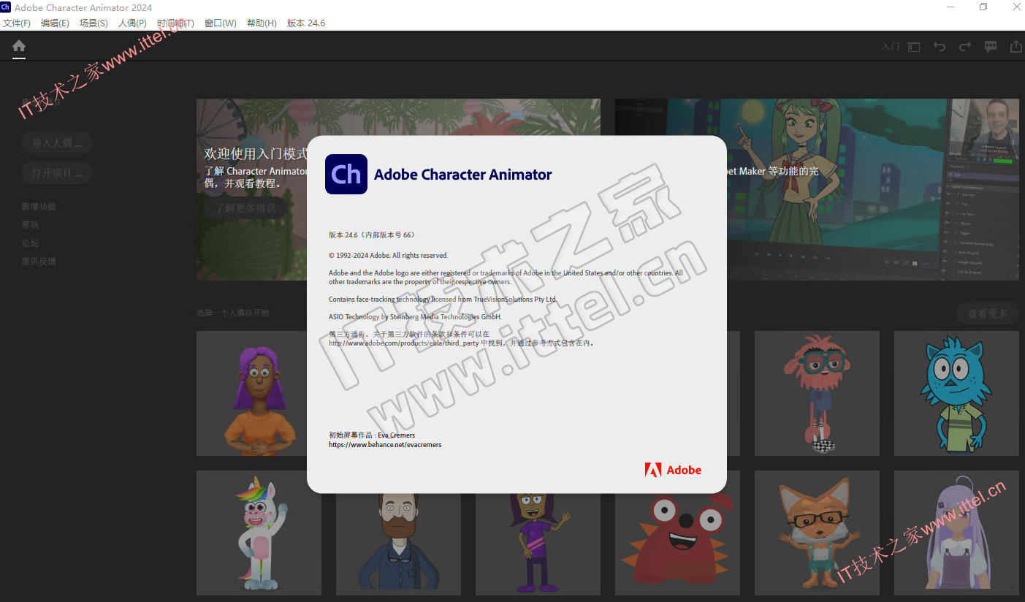The width and height of the screenshot is (1025, 602).
Task: Open the 文件(F) menu
Action: 17,23
